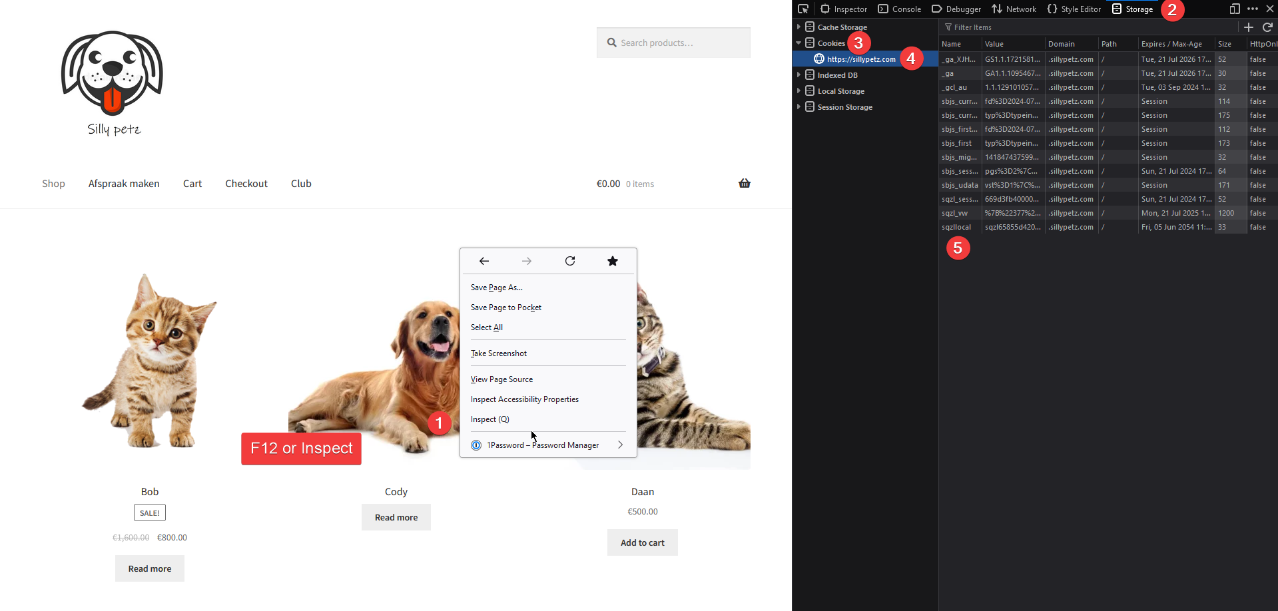This screenshot has height=611, width=1278.
Task: Collapse the Cookies tree node
Action: click(799, 43)
